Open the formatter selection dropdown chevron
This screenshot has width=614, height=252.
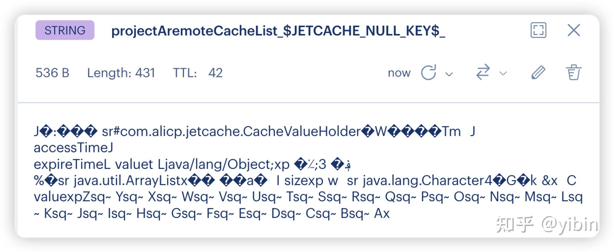click(x=503, y=74)
